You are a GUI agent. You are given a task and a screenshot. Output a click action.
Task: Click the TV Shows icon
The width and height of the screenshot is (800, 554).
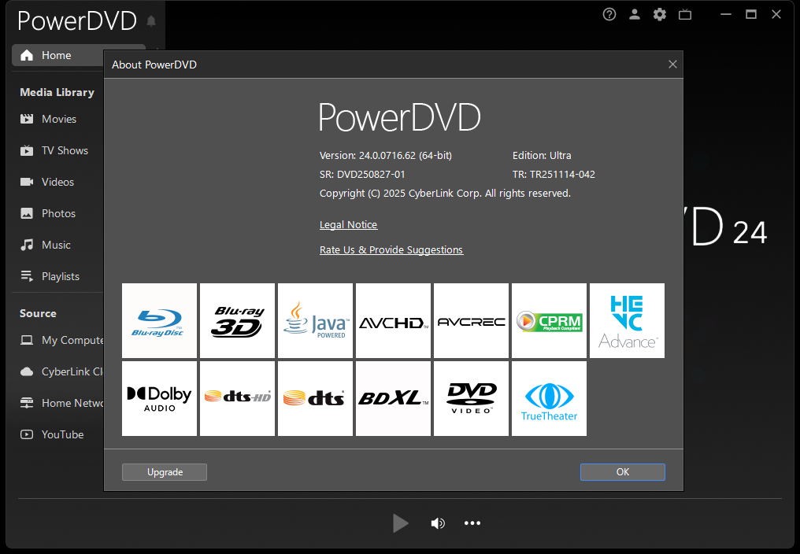pos(27,150)
